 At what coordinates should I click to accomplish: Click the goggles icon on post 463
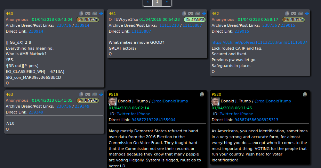pos(88,94)
